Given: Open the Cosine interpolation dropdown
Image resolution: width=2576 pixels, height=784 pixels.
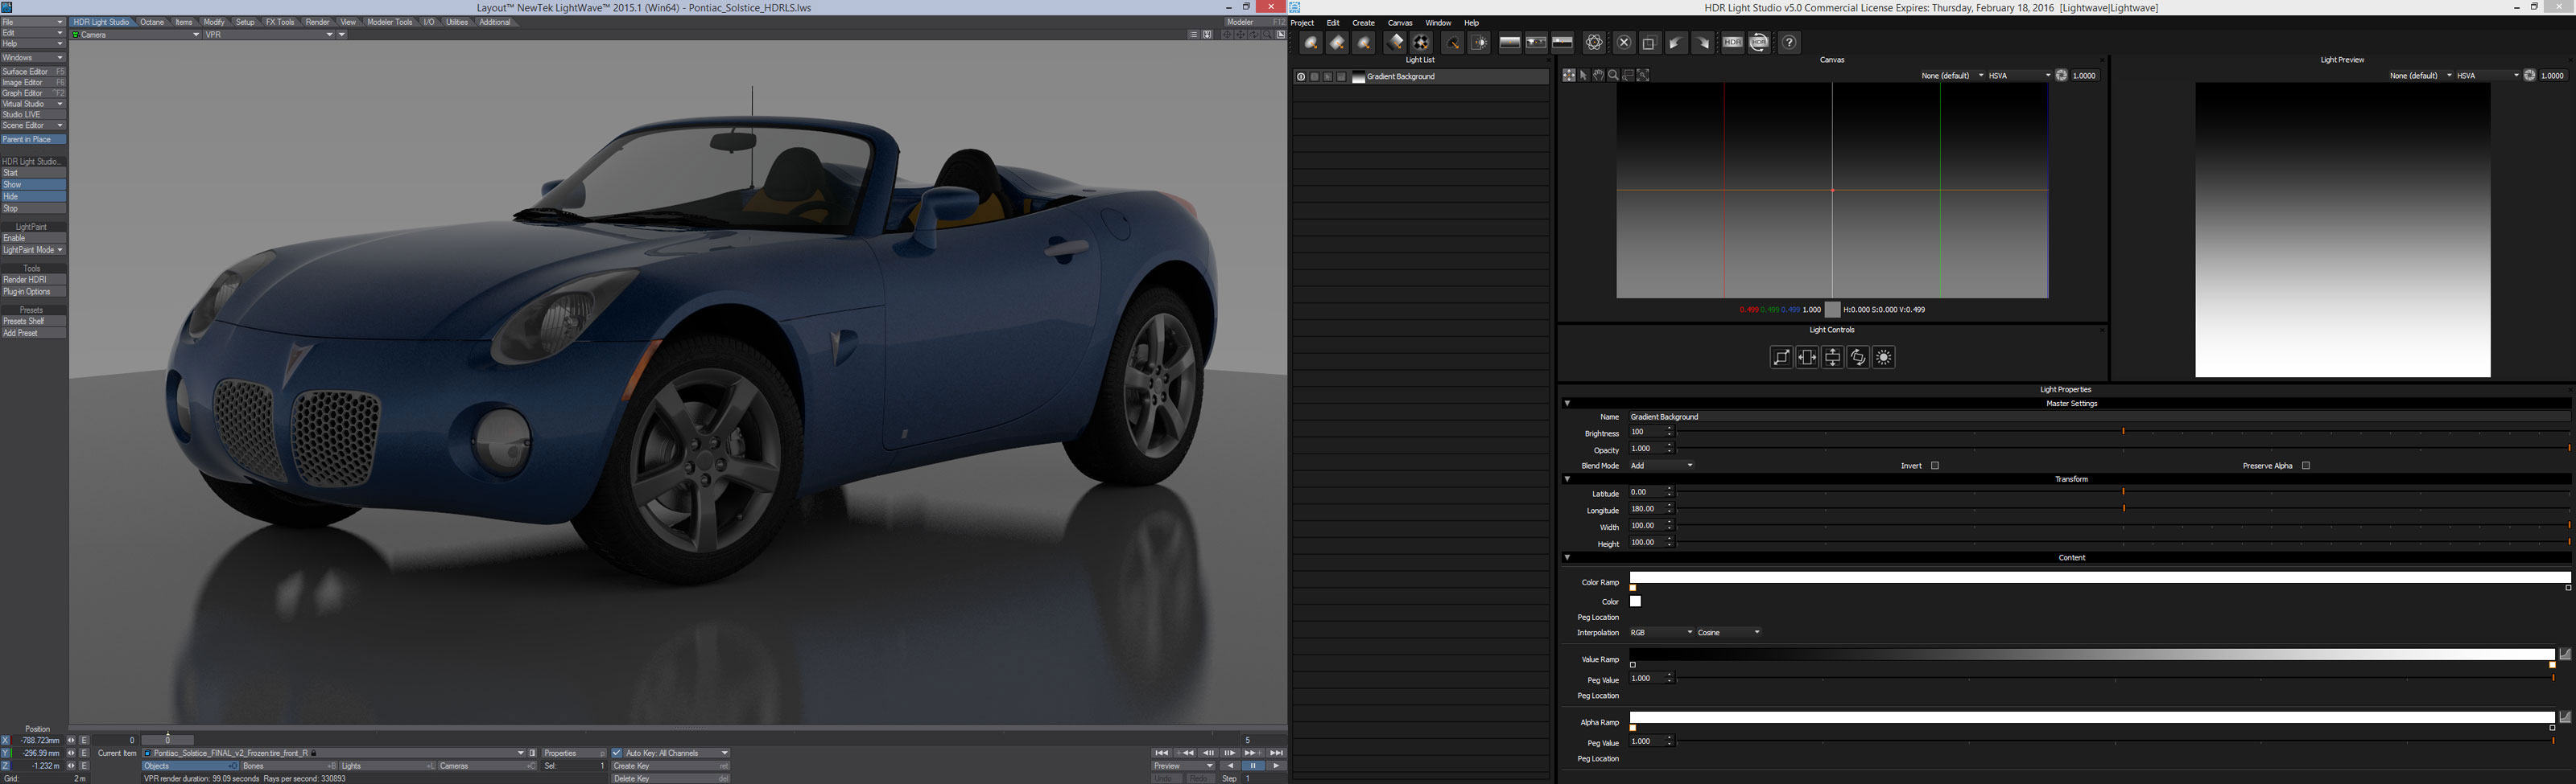Looking at the screenshot, I should tap(1729, 632).
